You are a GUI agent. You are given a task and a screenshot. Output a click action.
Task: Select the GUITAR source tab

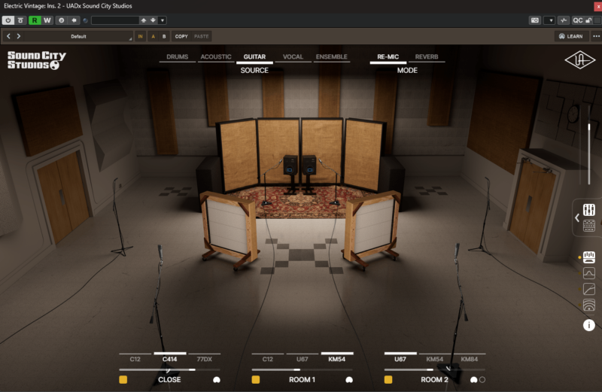coord(254,57)
